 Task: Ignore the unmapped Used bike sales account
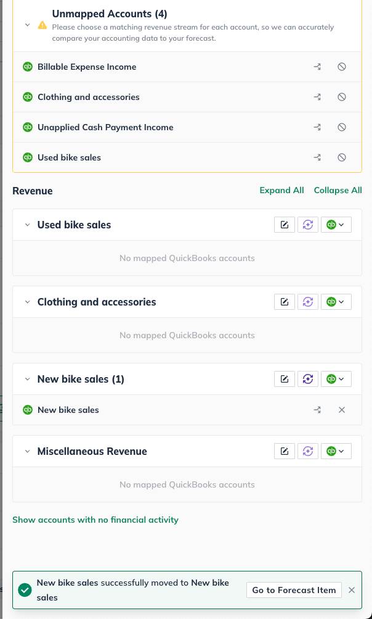(342, 157)
